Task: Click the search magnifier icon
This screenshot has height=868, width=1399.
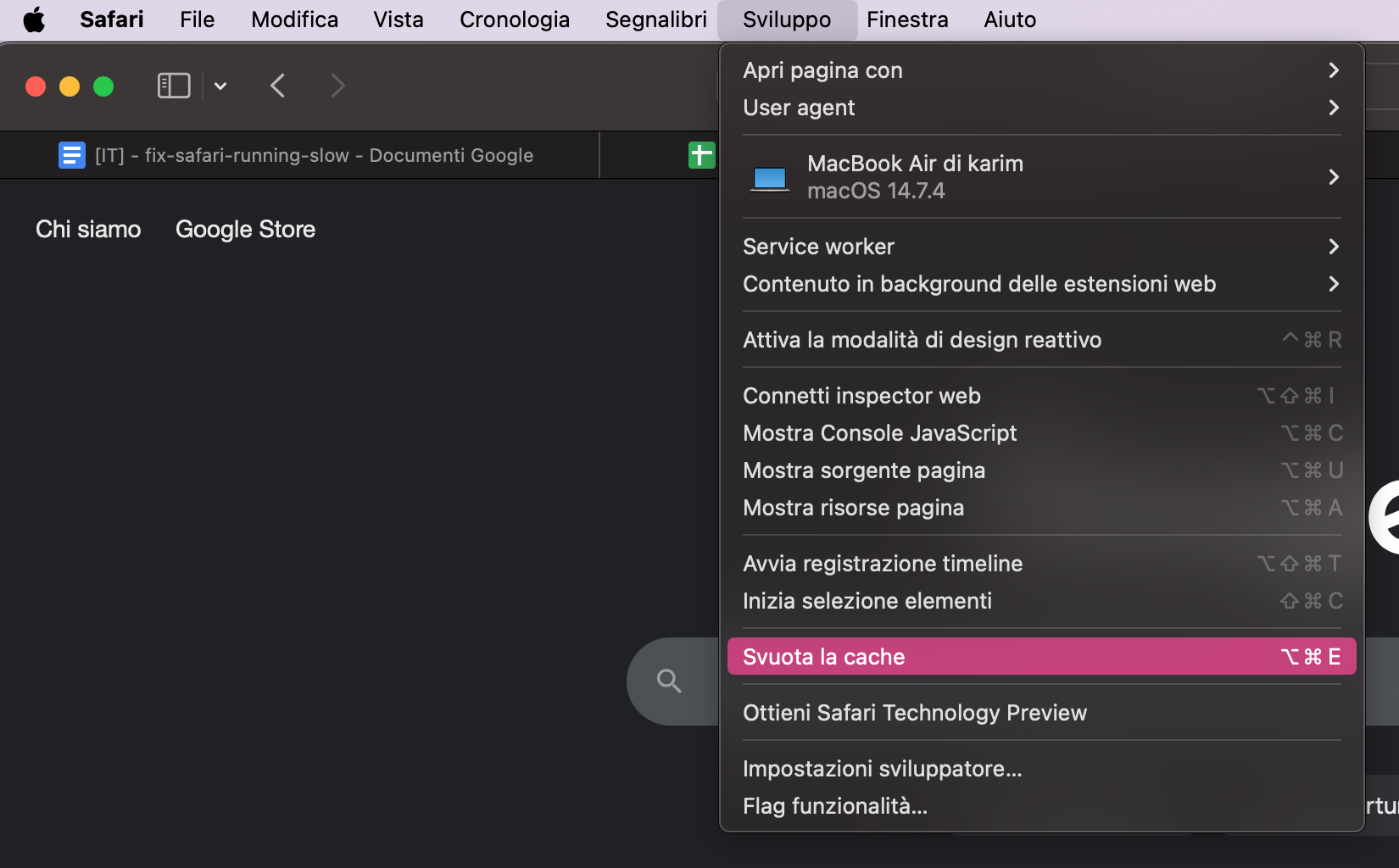Action: pos(669,681)
